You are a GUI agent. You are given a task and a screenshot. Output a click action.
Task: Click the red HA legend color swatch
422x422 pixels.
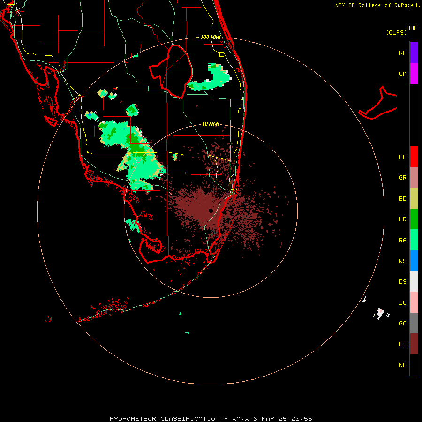pos(414,157)
